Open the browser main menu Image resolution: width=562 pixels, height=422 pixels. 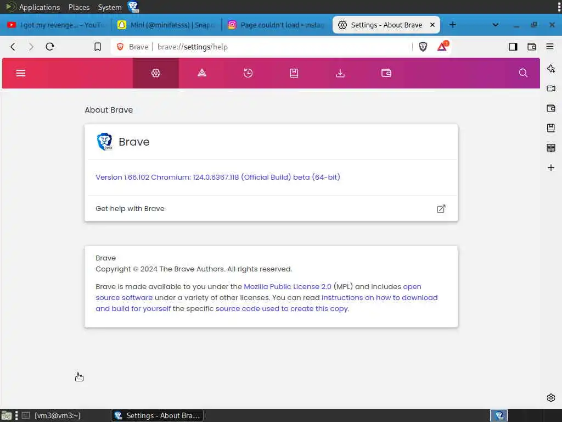(550, 46)
